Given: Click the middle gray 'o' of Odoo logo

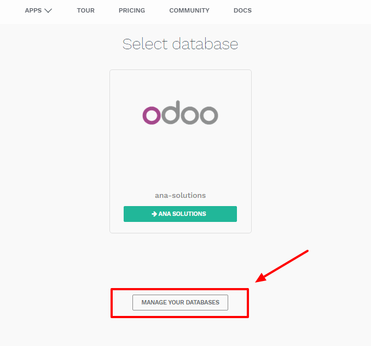Looking at the screenshot, I should tap(189, 115).
